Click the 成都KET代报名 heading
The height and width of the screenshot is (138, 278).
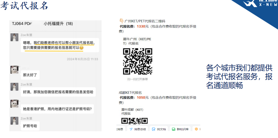point(130,92)
